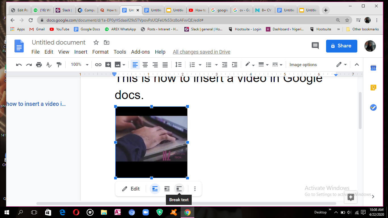Viewport: 388px width, 218px height.
Task: Click the blue Share button
Action: point(341,46)
